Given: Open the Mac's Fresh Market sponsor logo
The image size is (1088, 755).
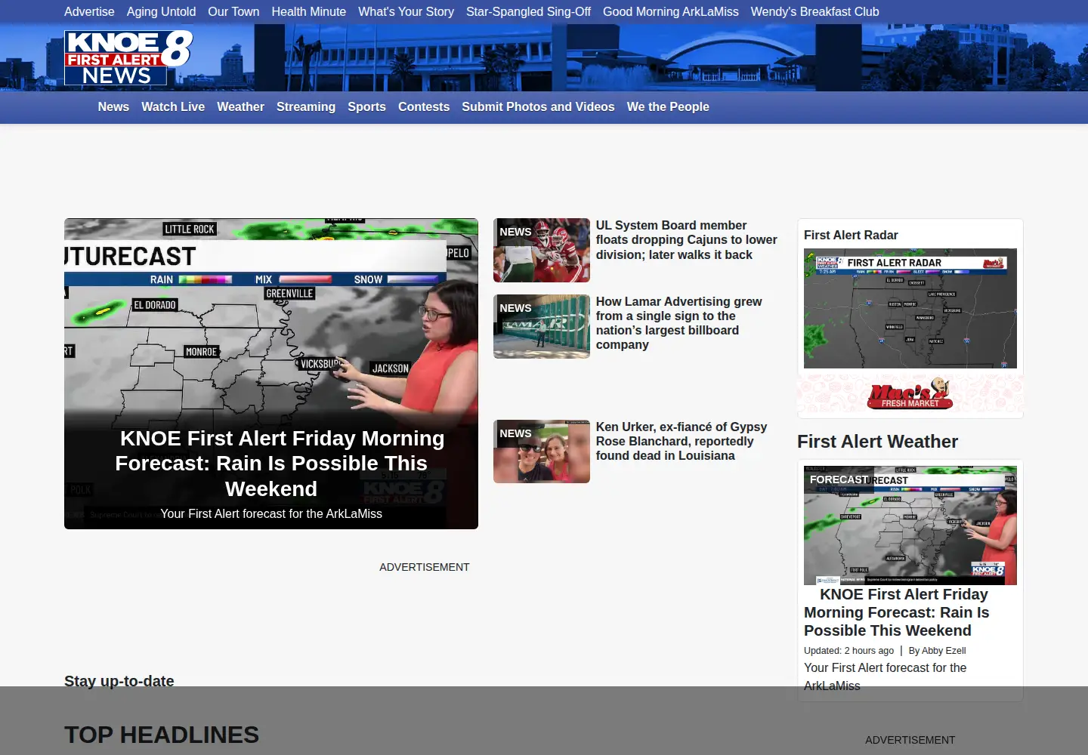Looking at the screenshot, I should (910, 394).
